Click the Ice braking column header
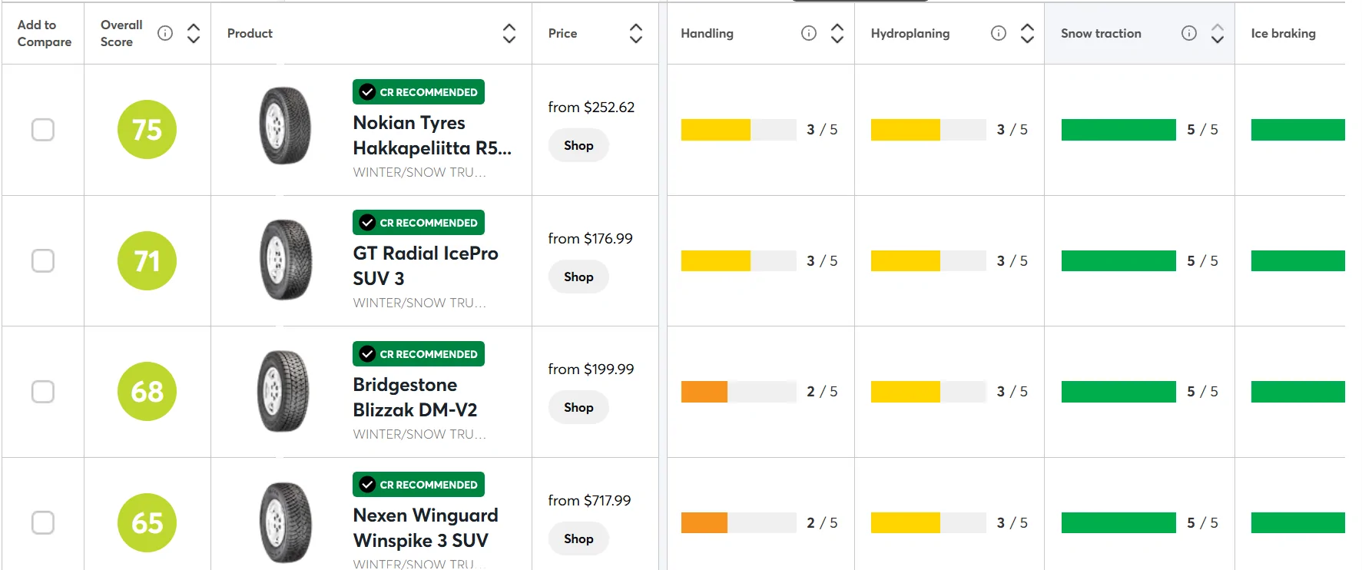 tap(1283, 34)
